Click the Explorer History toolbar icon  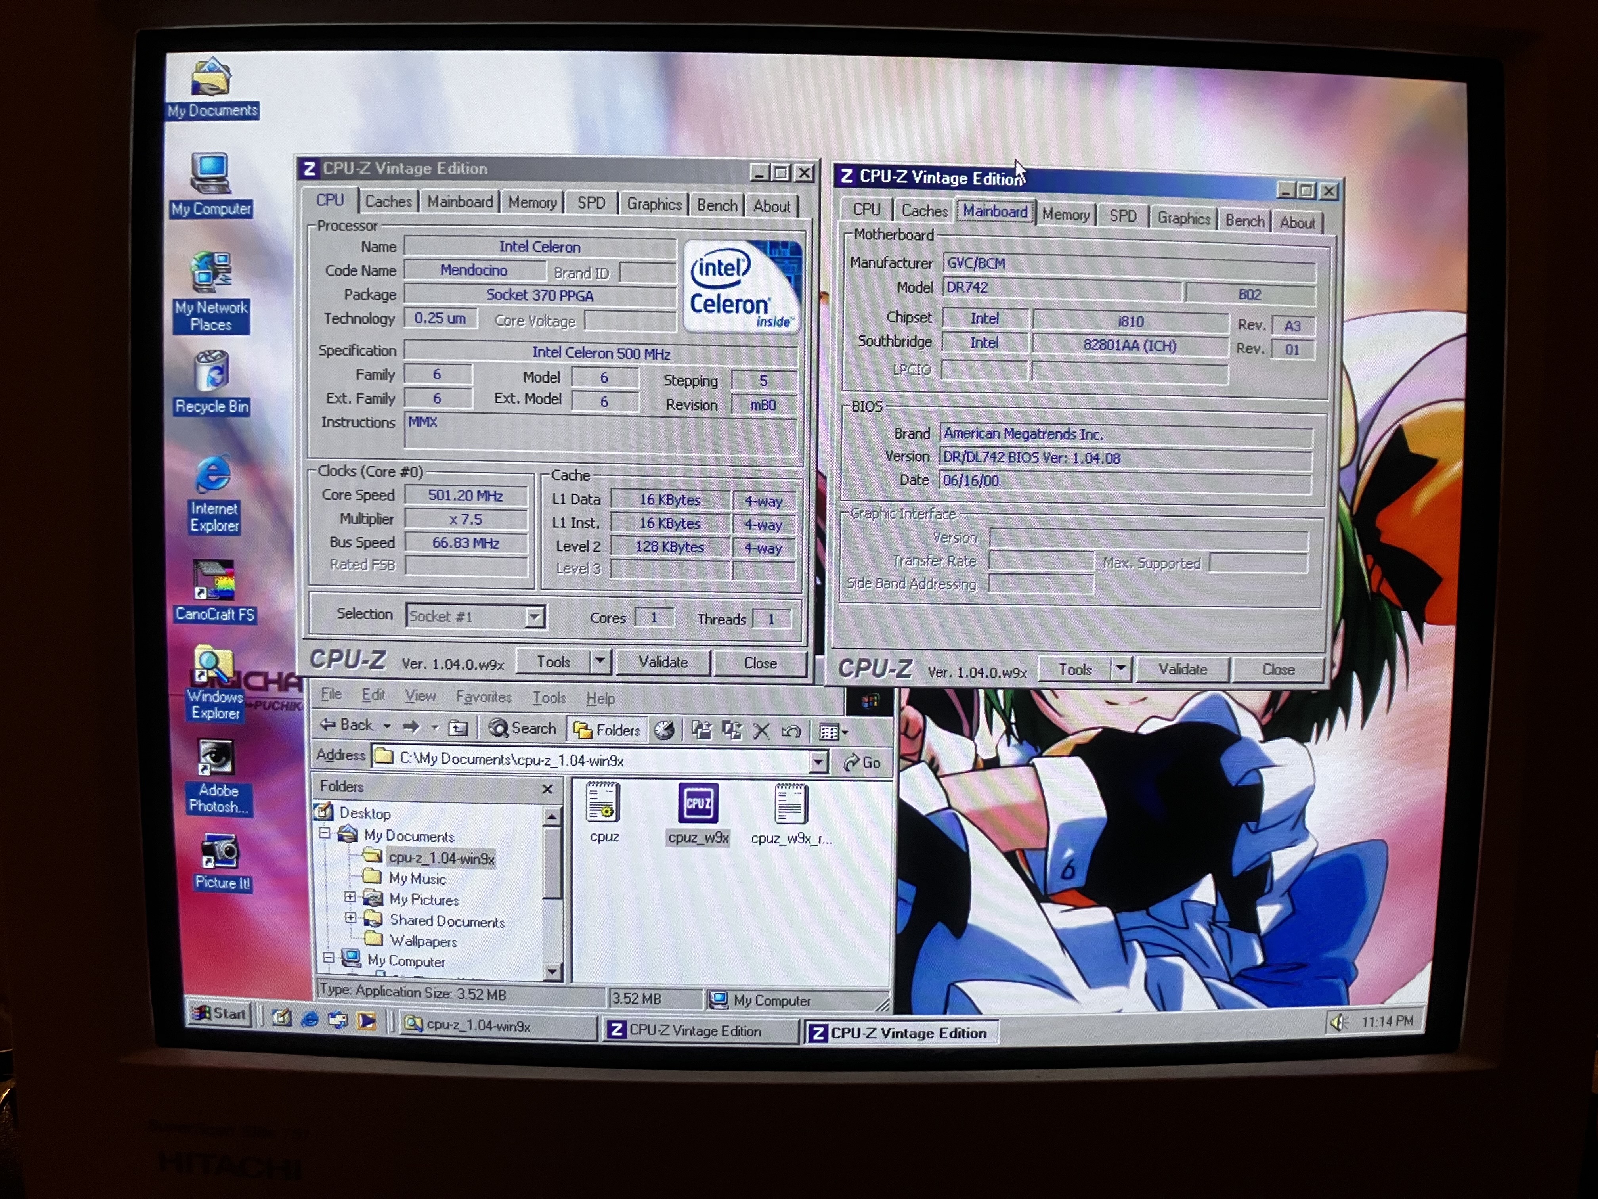click(664, 731)
